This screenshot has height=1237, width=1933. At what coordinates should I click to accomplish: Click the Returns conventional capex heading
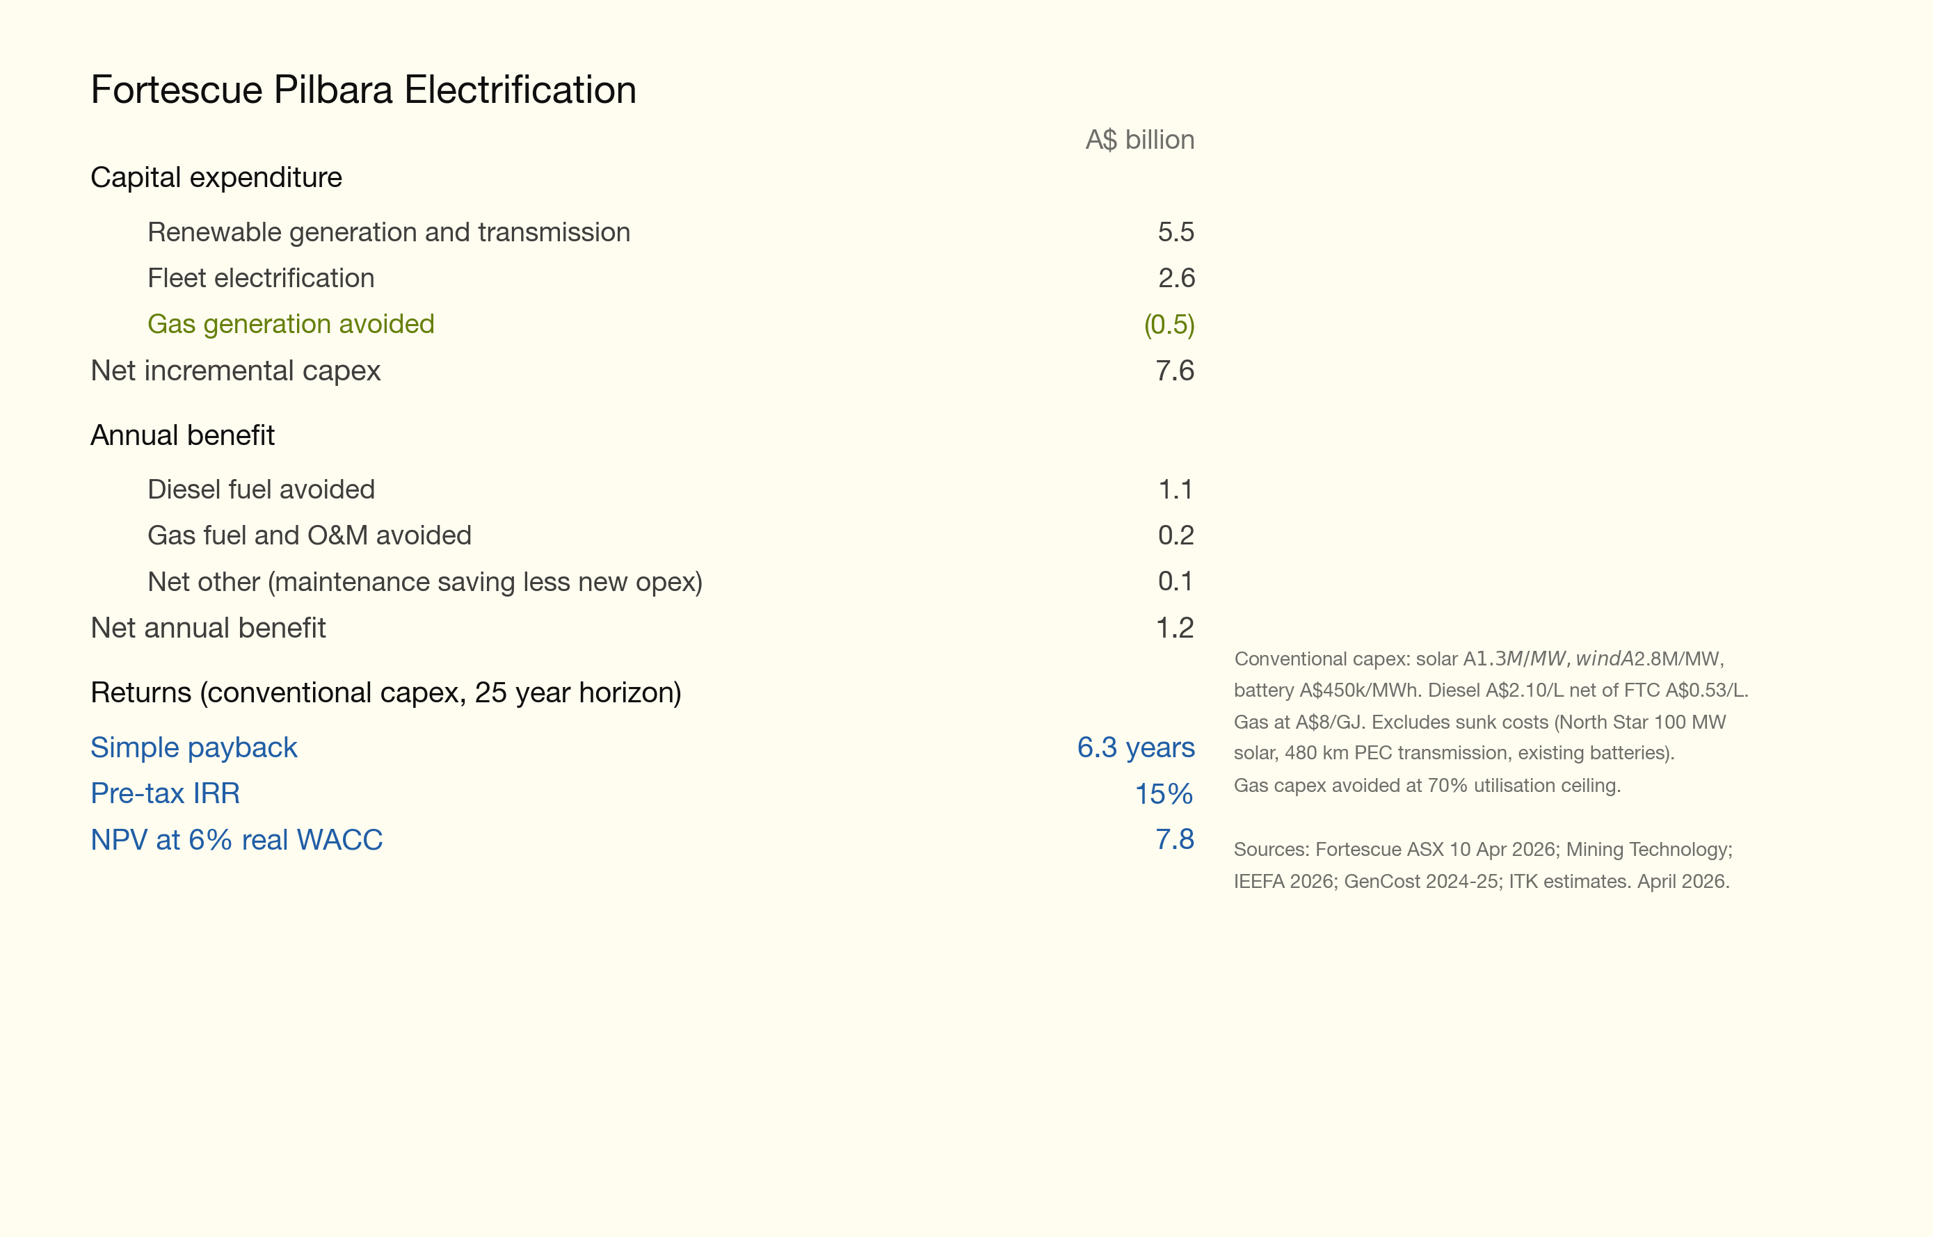point(385,693)
